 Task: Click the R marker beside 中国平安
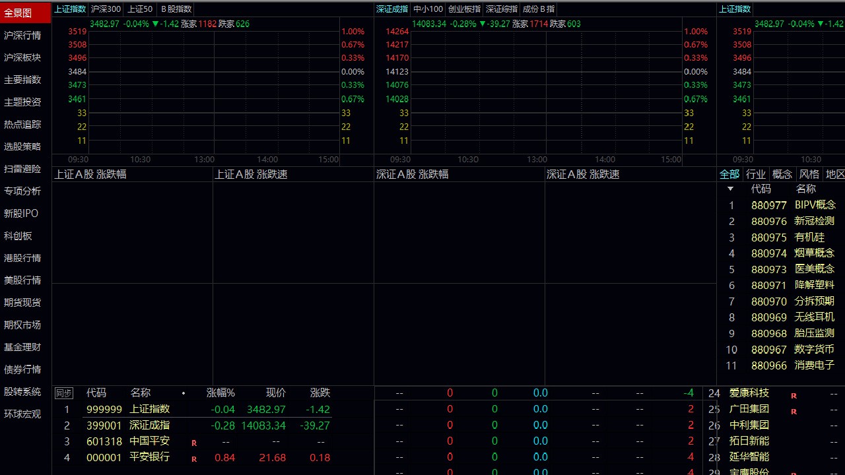[194, 443]
